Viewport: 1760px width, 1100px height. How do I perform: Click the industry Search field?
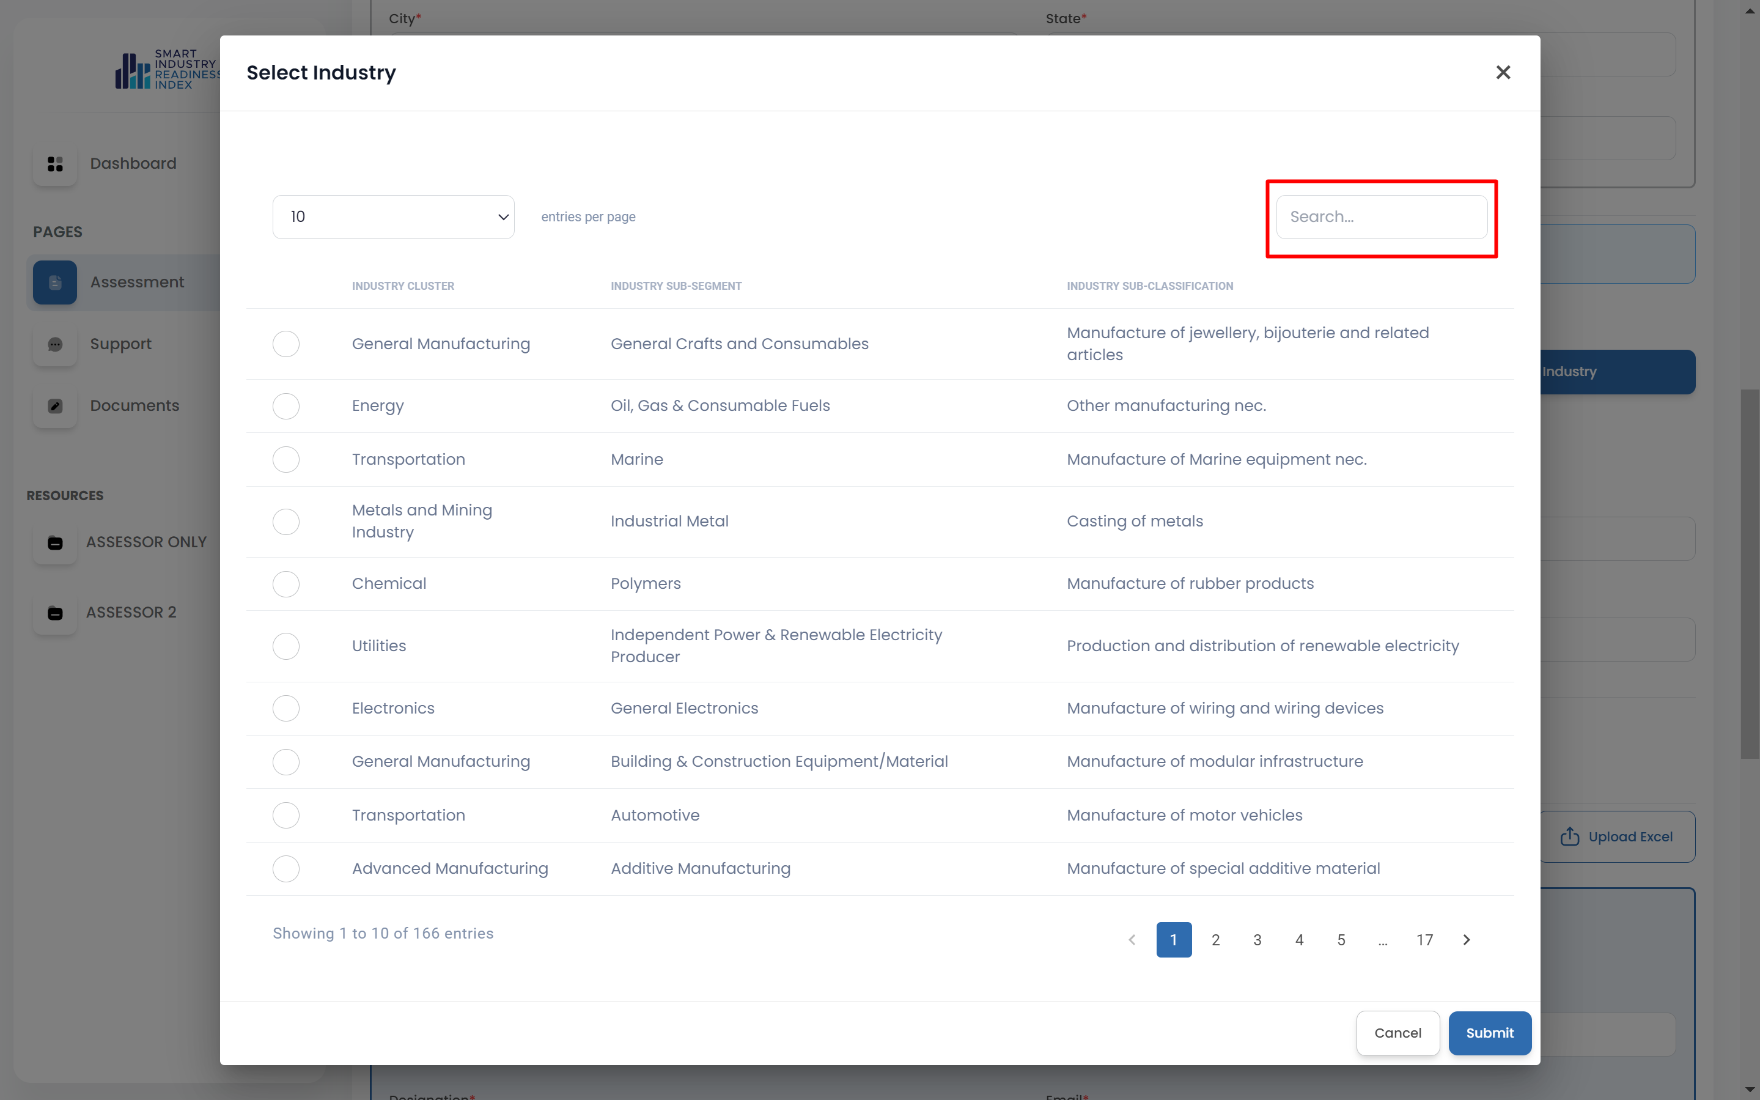1381,217
